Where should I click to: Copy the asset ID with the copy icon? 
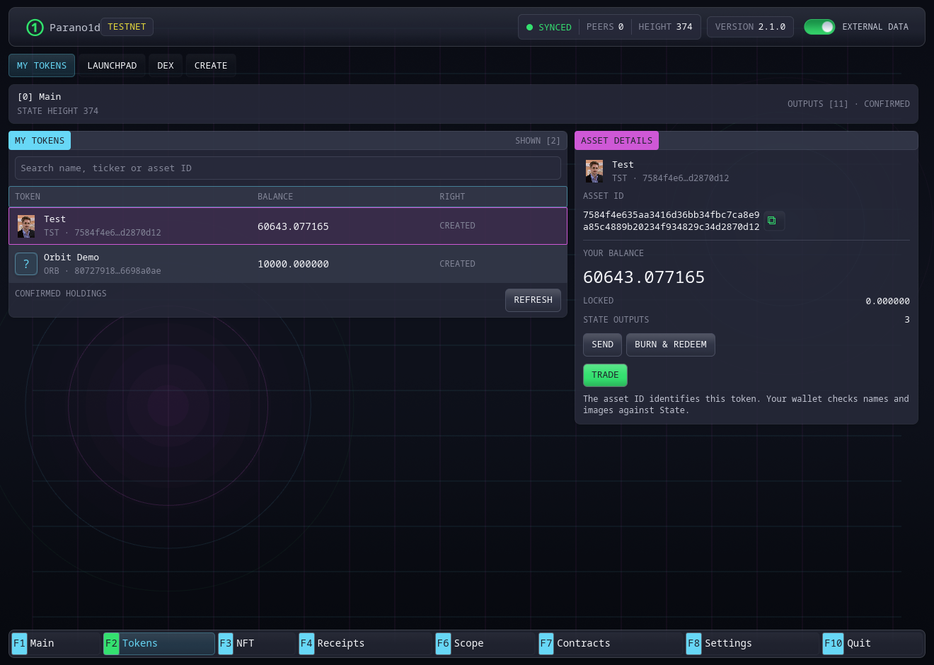[772, 221]
